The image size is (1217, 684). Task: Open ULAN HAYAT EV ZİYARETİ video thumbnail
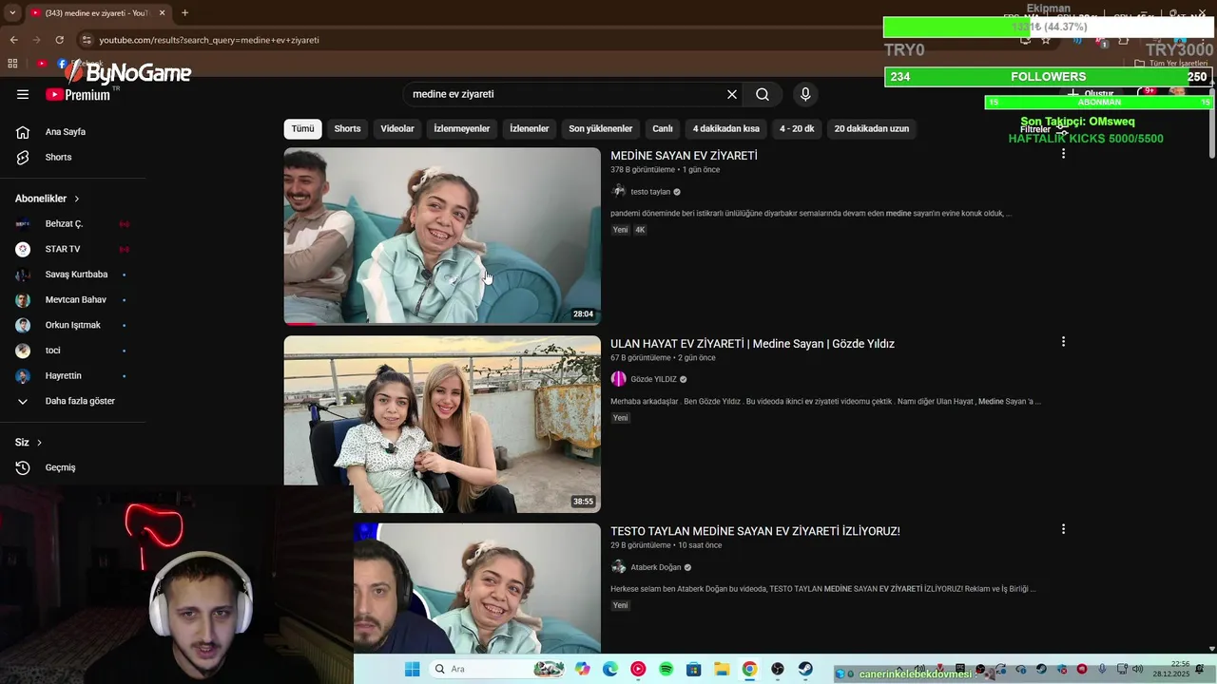point(442,424)
